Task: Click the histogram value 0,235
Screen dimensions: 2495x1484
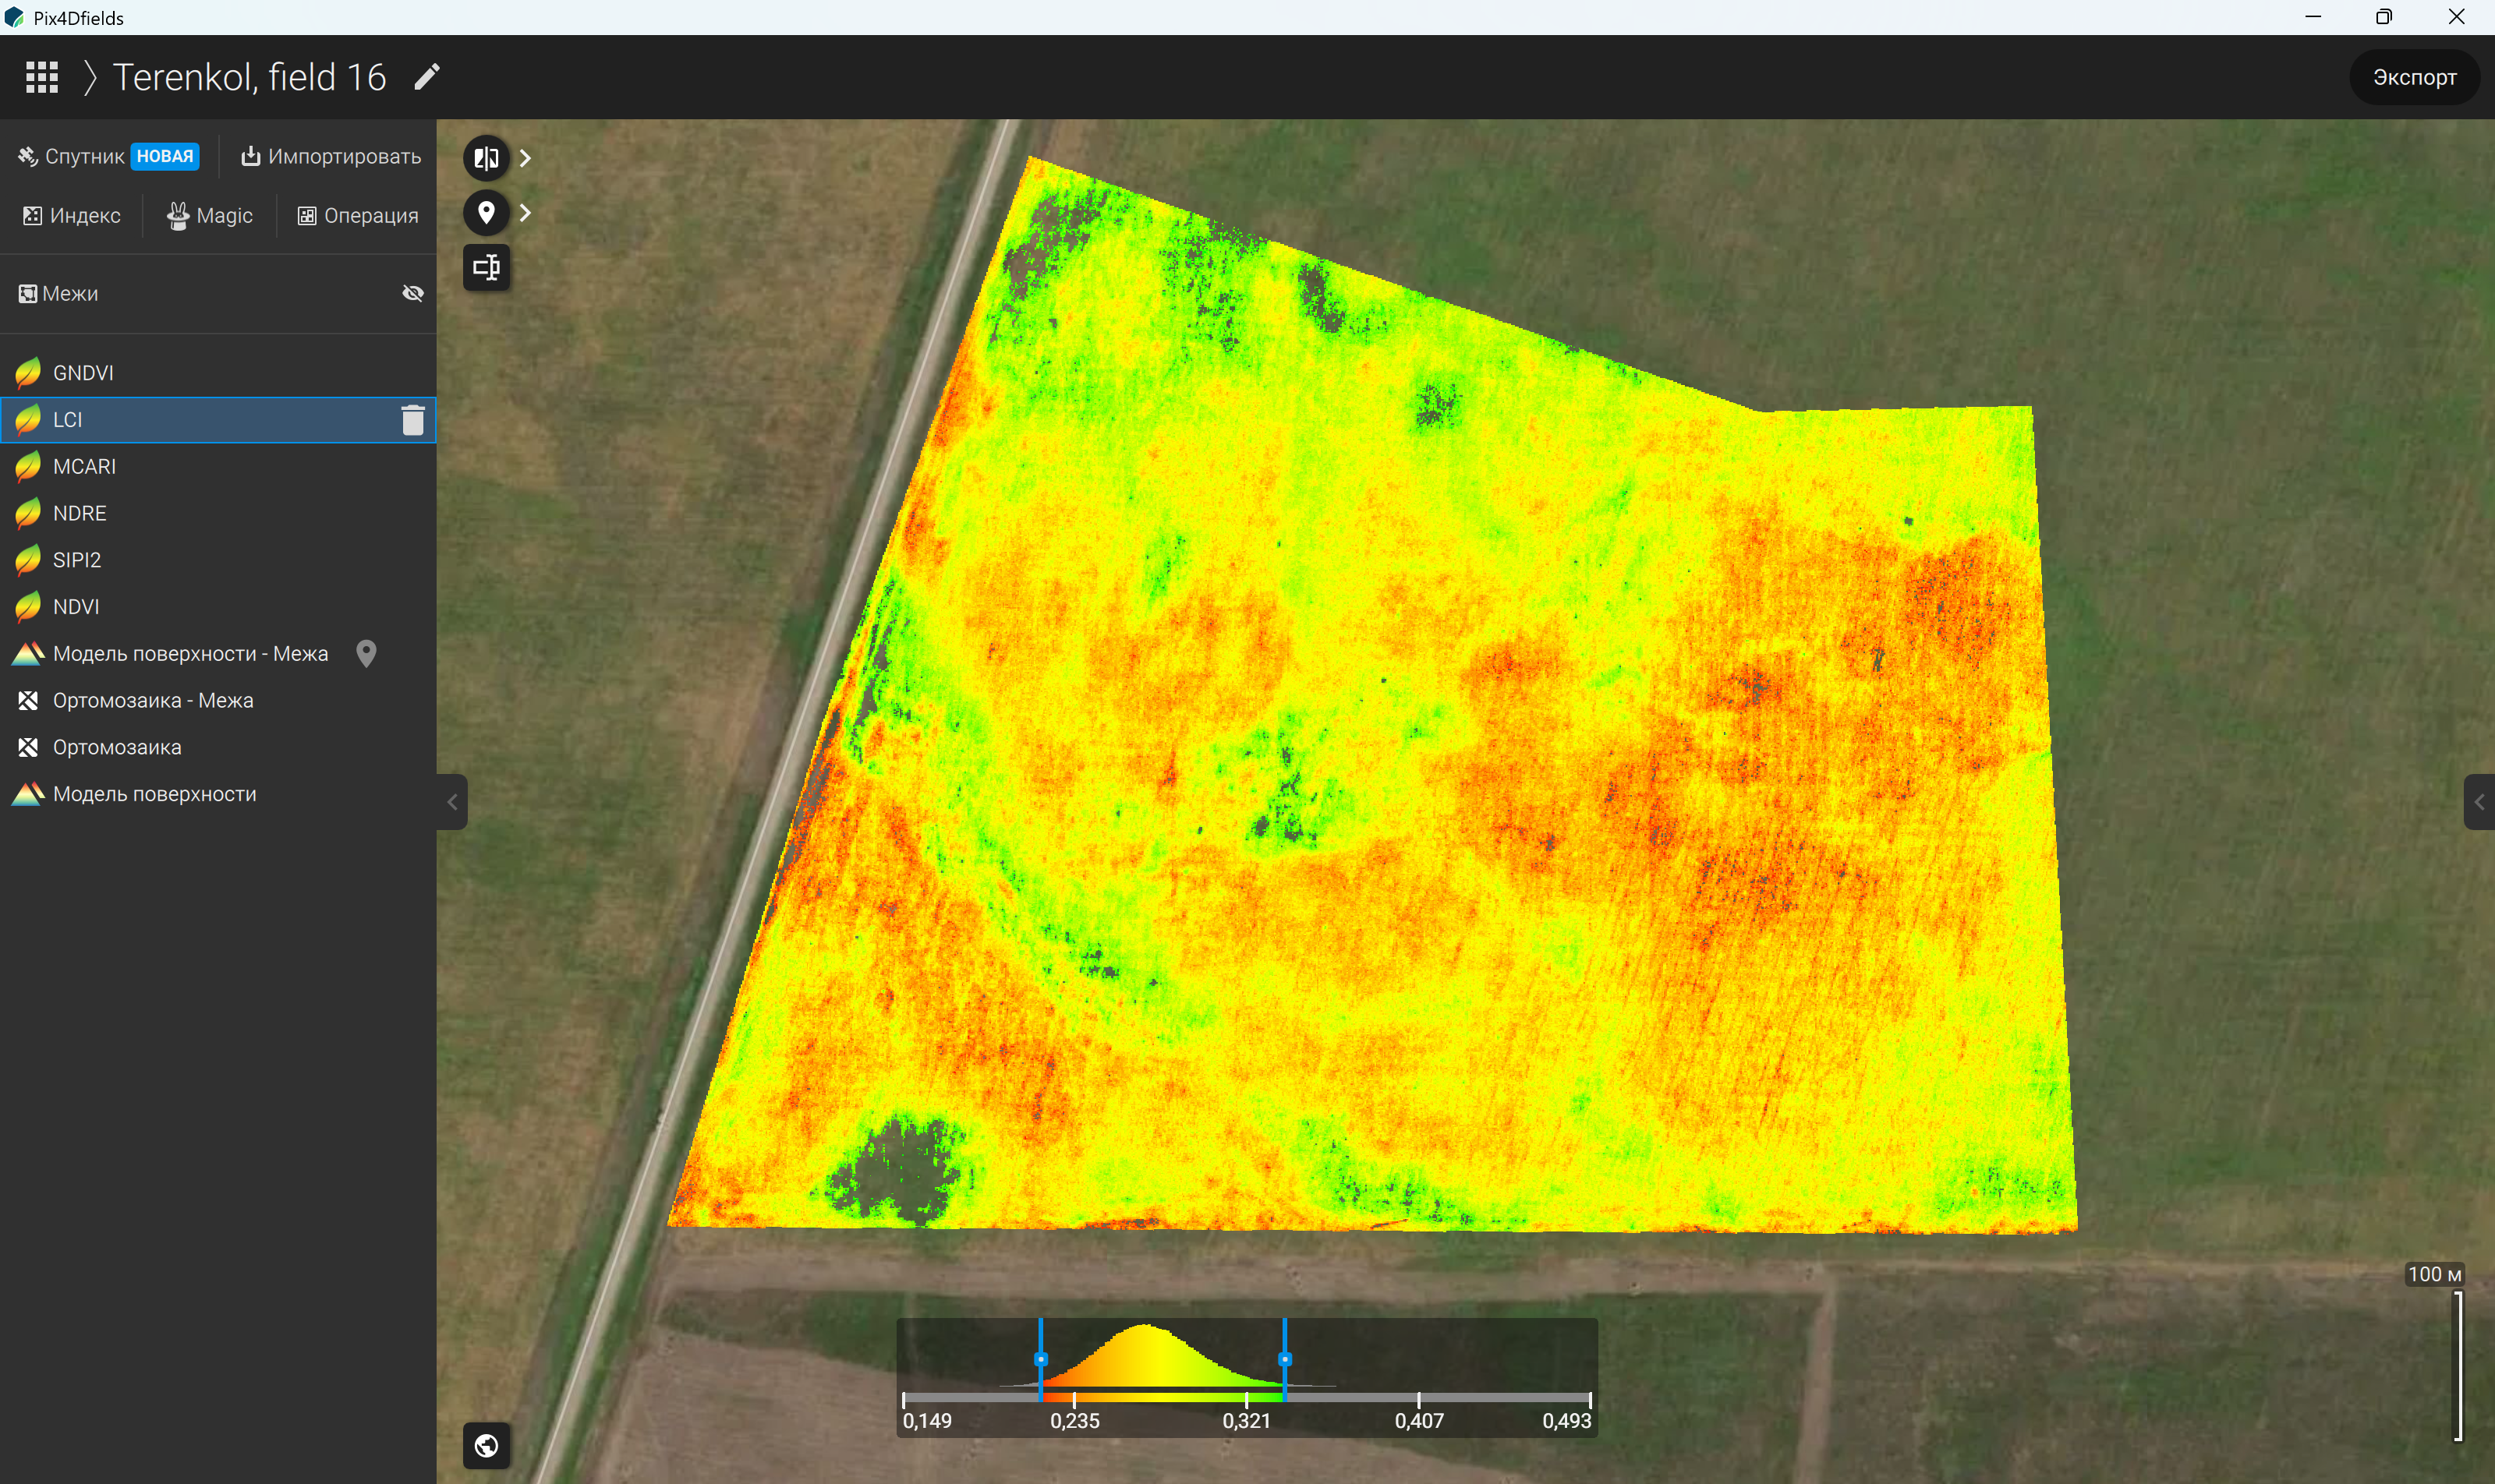Action: click(x=1074, y=1420)
